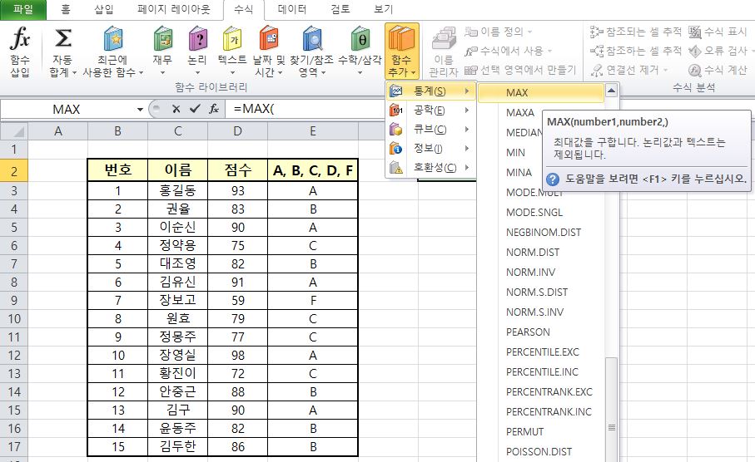Switch to the Review (검토) tab
Screen dimensions: 755x462
click(340, 9)
